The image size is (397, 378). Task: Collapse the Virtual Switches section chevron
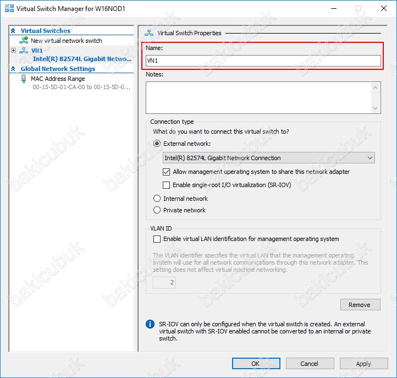tap(13, 31)
